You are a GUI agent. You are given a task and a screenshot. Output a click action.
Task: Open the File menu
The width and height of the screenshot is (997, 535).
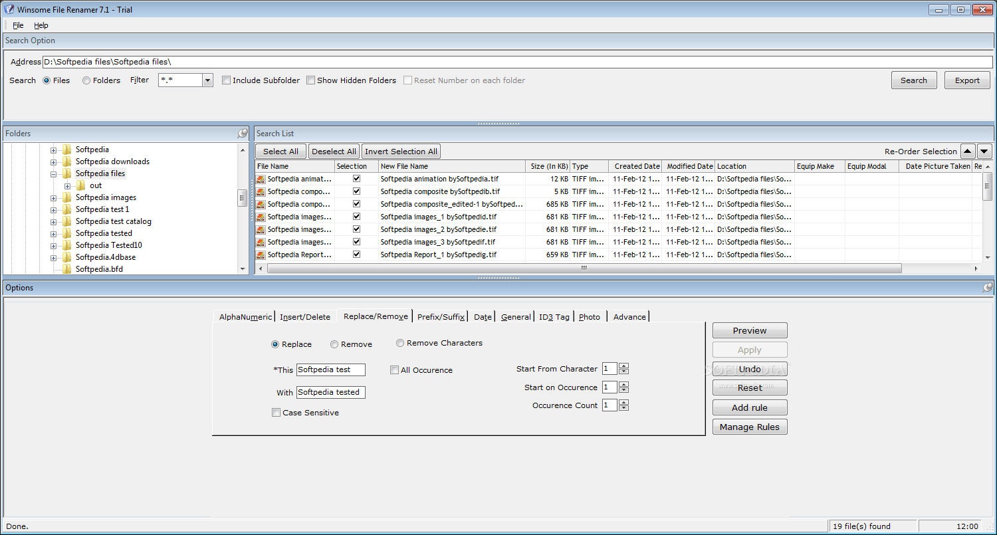coord(18,25)
